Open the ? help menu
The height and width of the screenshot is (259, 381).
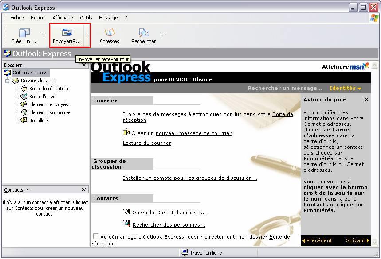[x=126, y=18]
